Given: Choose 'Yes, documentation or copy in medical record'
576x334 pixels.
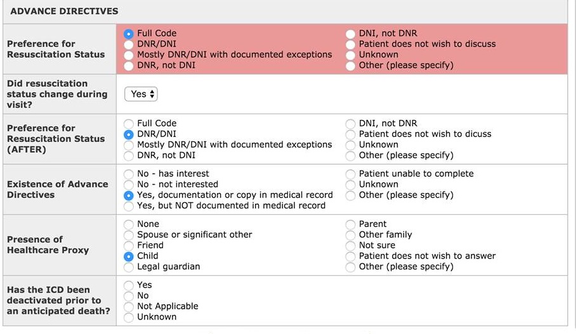Looking at the screenshot, I should (x=129, y=195).
